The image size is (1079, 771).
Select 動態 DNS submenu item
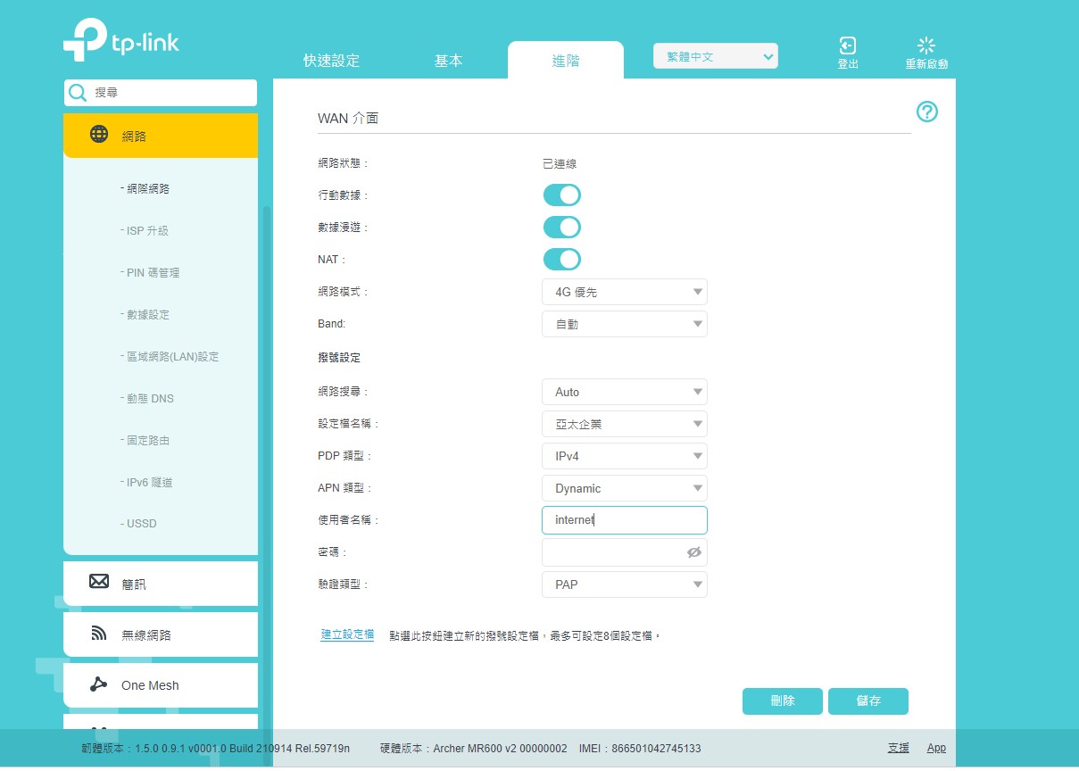tap(148, 398)
